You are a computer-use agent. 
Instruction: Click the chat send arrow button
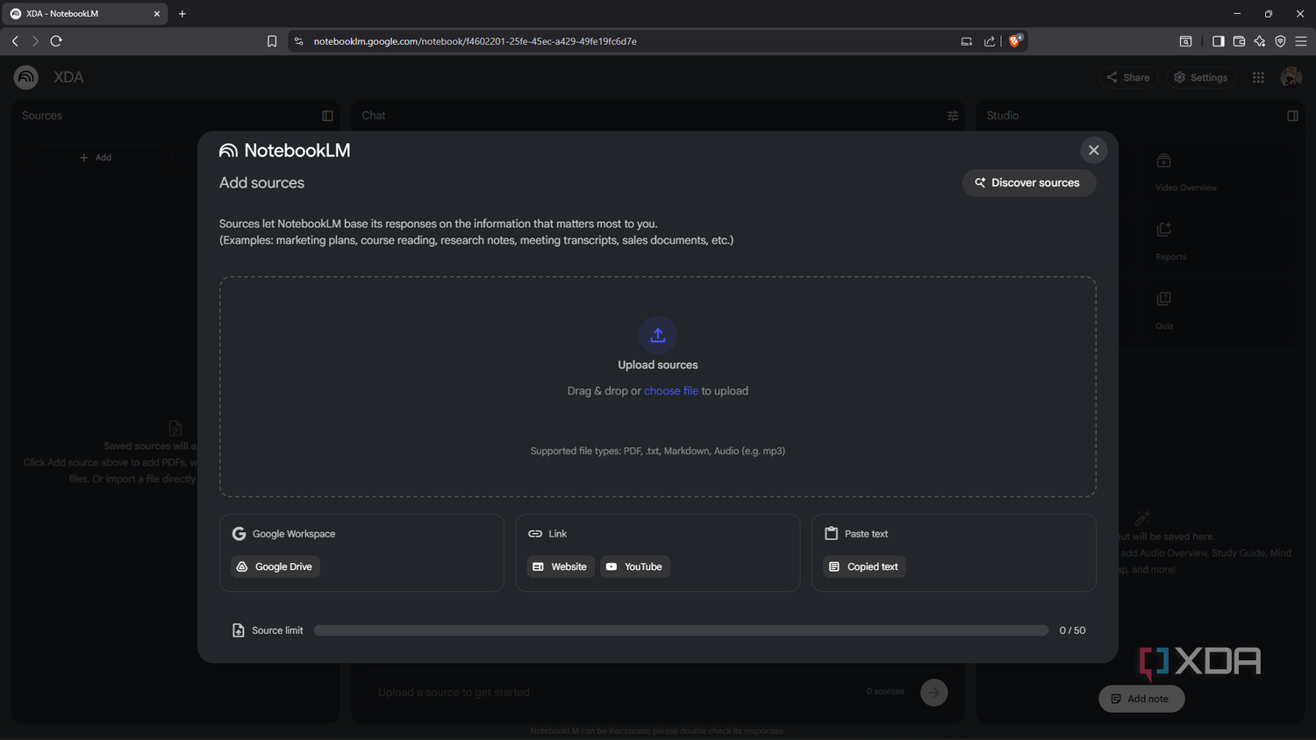pos(934,693)
